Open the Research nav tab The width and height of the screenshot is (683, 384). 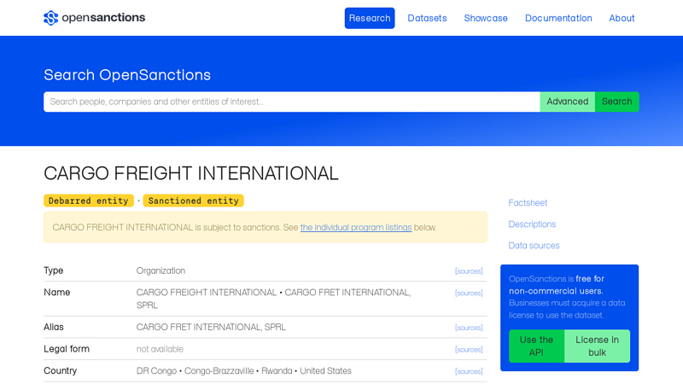point(370,18)
